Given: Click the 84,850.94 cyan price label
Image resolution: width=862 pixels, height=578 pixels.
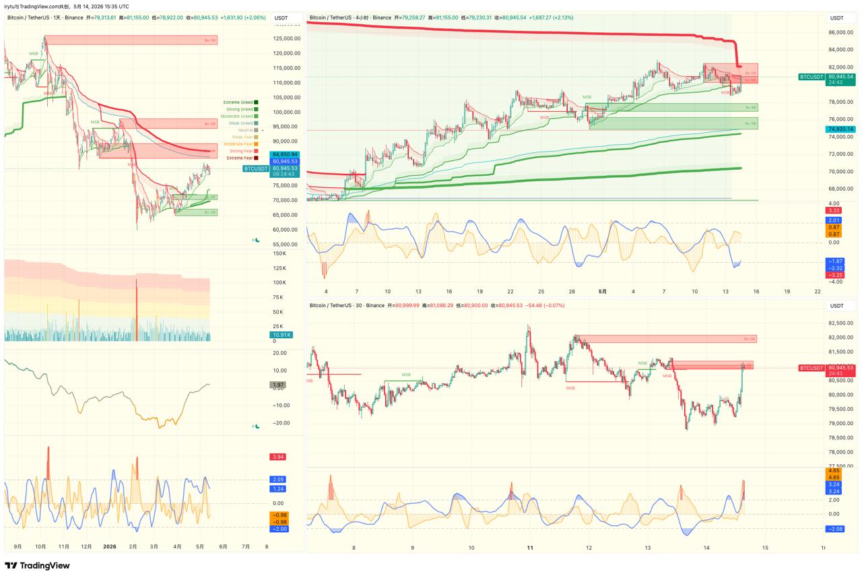Looking at the screenshot, I should [x=285, y=154].
